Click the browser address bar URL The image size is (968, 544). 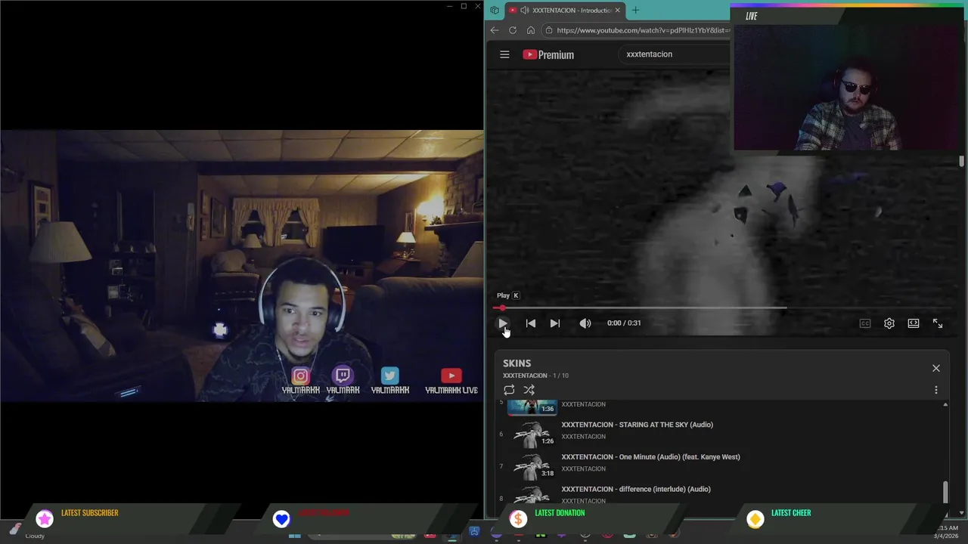tap(643, 30)
